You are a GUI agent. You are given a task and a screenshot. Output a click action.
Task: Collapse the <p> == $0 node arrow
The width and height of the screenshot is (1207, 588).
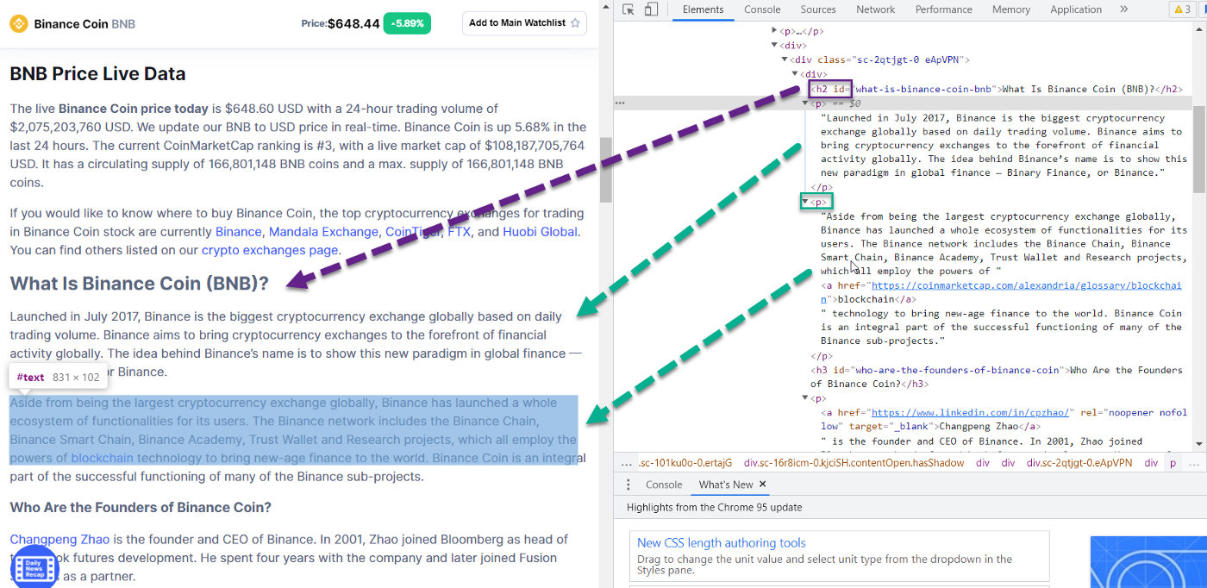point(805,103)
